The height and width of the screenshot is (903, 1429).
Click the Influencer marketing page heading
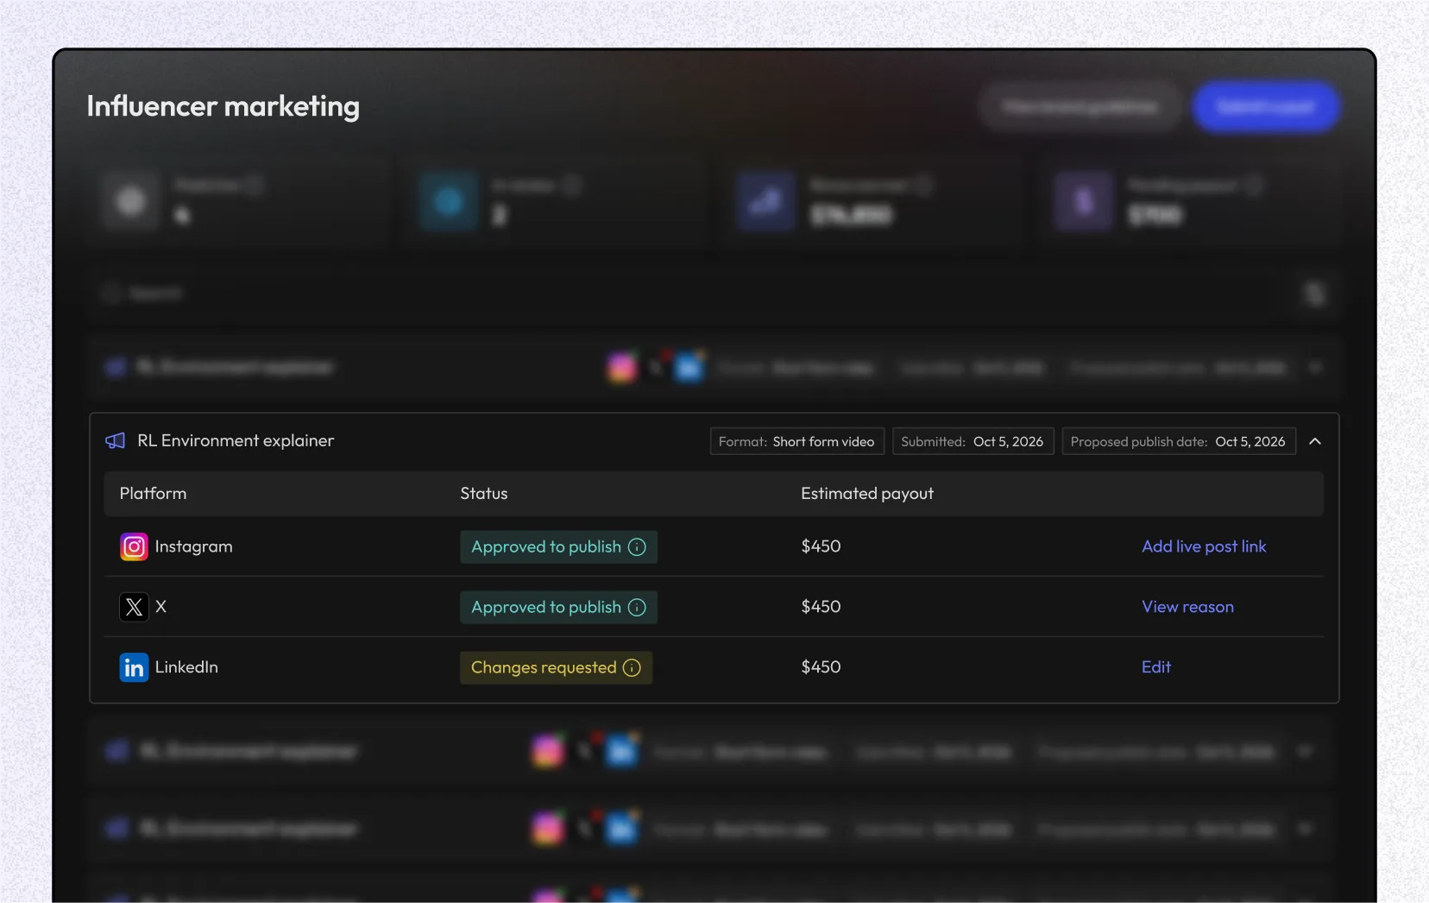(223, 106)
